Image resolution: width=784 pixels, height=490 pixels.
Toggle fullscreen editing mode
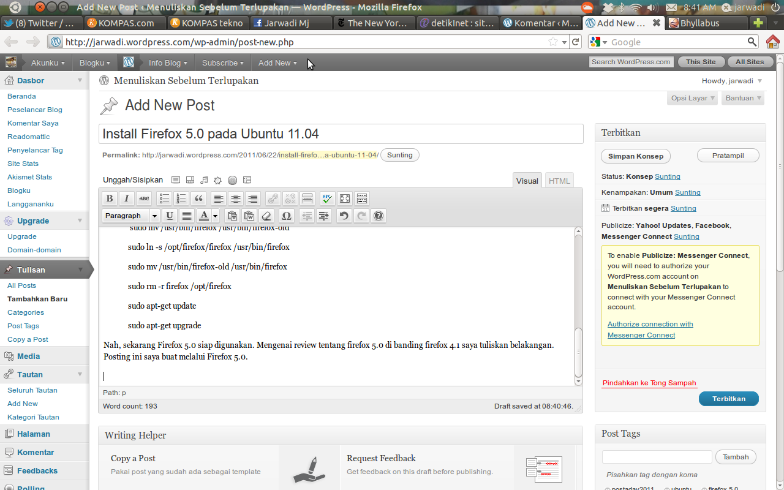tap(344, 198)
